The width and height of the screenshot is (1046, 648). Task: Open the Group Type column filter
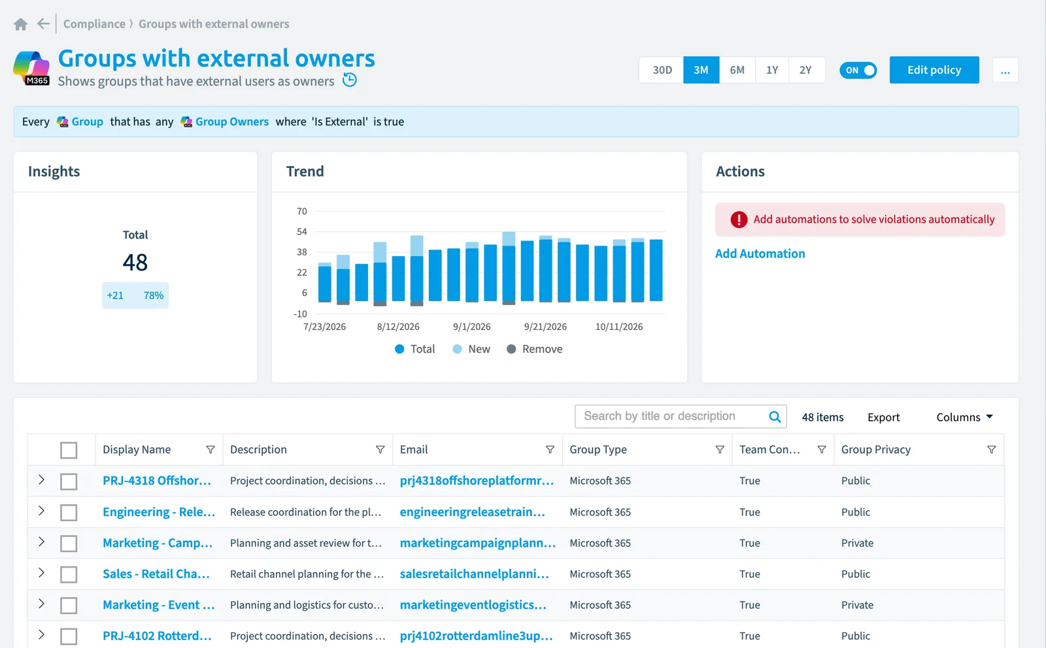pyautogui.click(x=720, y=449)
